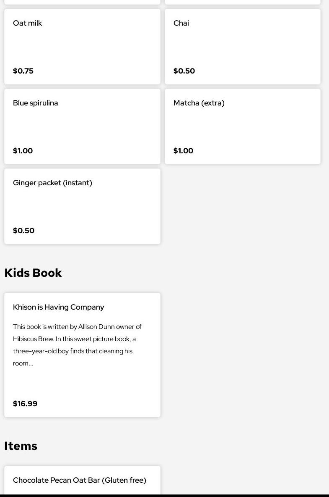Click the Allison Dunn book description text
The height and width of the screenshot is (497, 329).
pos(78,344)
